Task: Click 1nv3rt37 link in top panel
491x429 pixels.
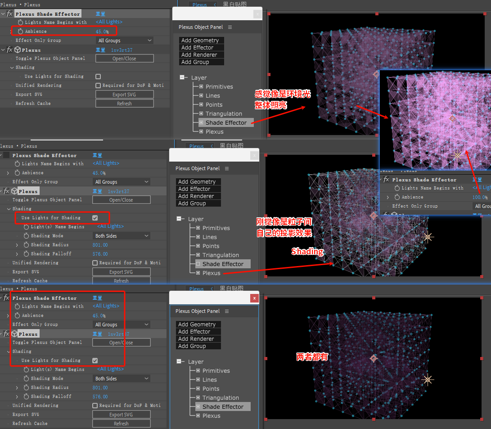Action: click(x=122, y=50)
